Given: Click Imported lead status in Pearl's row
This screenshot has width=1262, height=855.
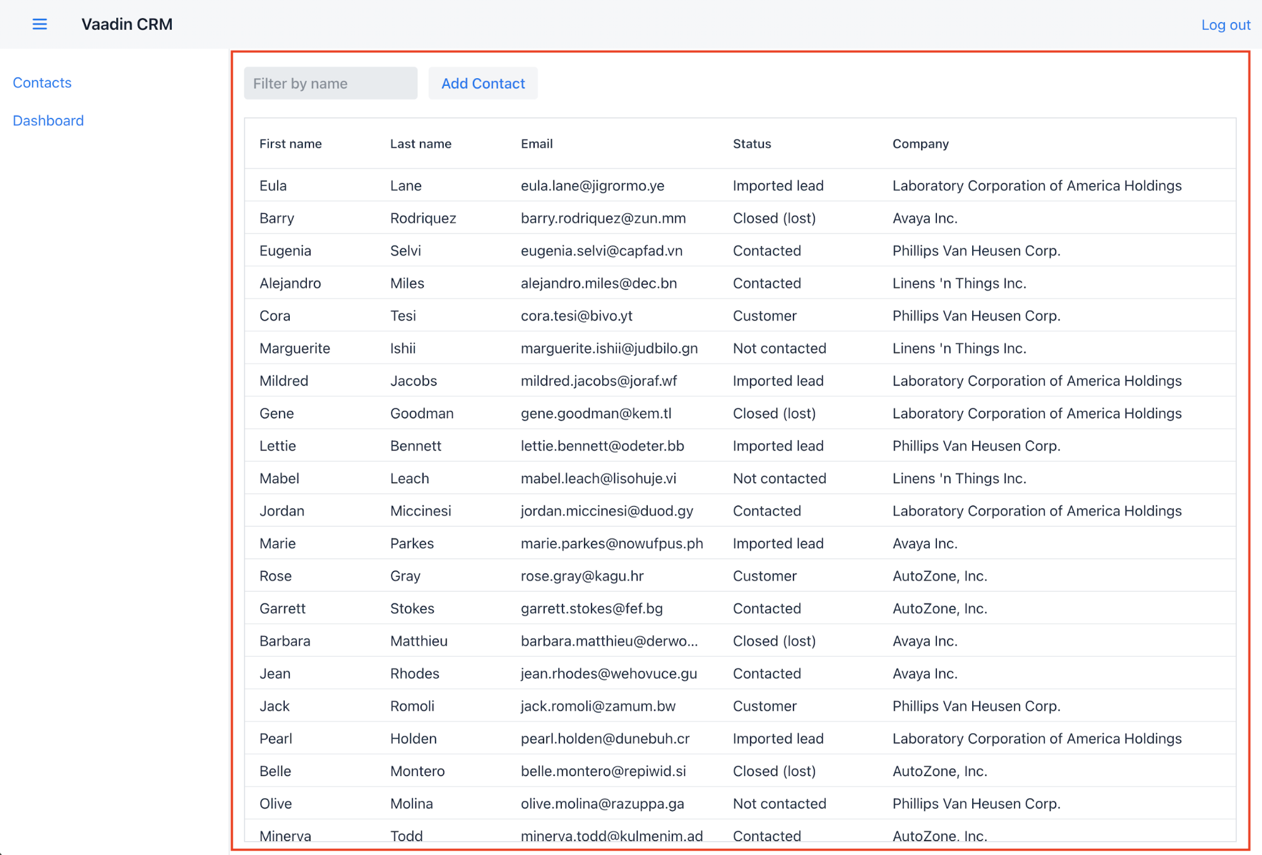Looking at the screenshot, I should [x=778, y=738].
